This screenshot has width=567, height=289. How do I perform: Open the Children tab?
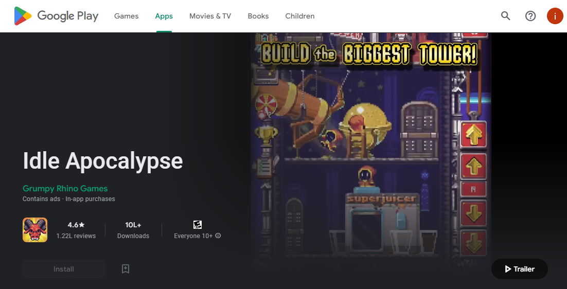[x=300, y=16]
